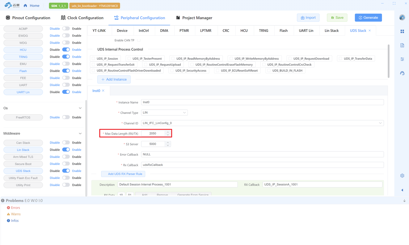Open the Lin Stack tab

pyautogui.click(x=331, y=31)
